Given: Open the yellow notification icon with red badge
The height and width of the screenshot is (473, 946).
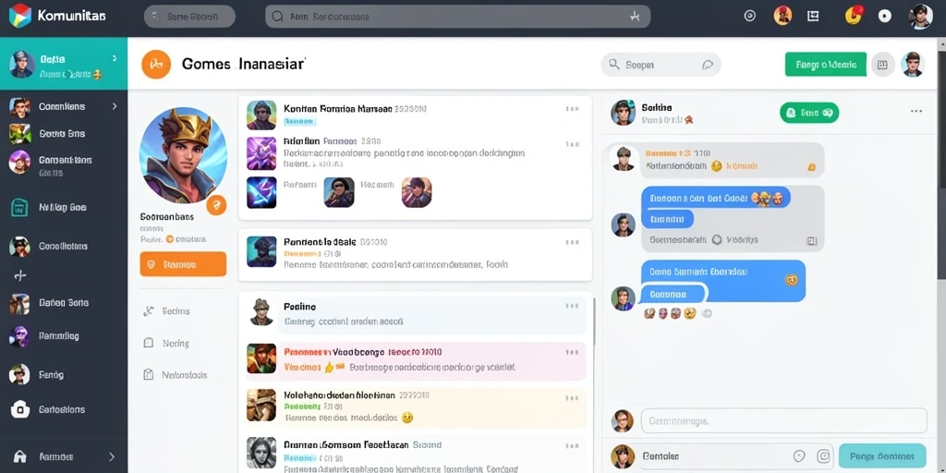Looking at the screenshot, I should [854, 15].
